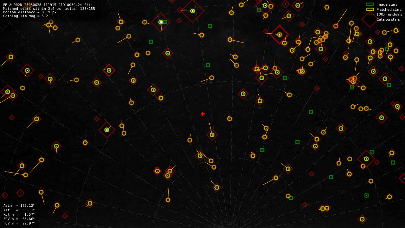Click the green Image stars legend square

(370, 4)
